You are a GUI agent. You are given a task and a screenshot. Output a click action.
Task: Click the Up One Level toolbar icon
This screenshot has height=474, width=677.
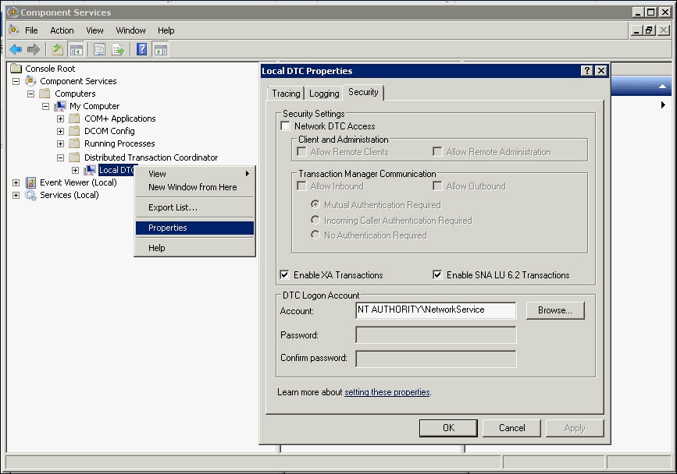click(x=58, y=50)
